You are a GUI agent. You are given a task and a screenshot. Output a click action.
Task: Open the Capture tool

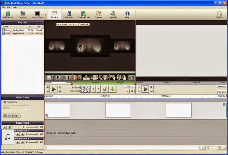click(22, 15)
